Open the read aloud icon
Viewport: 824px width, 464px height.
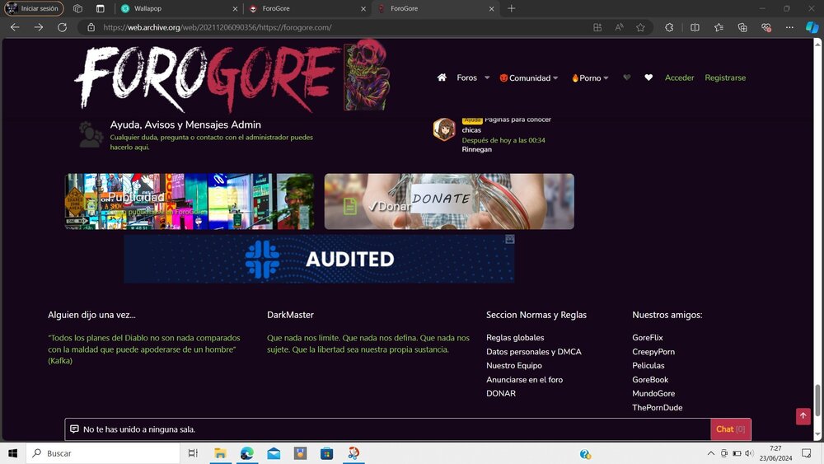point(619,27)
